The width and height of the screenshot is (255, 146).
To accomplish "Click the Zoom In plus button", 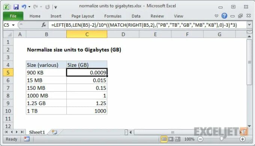I will tap(243, 139).
